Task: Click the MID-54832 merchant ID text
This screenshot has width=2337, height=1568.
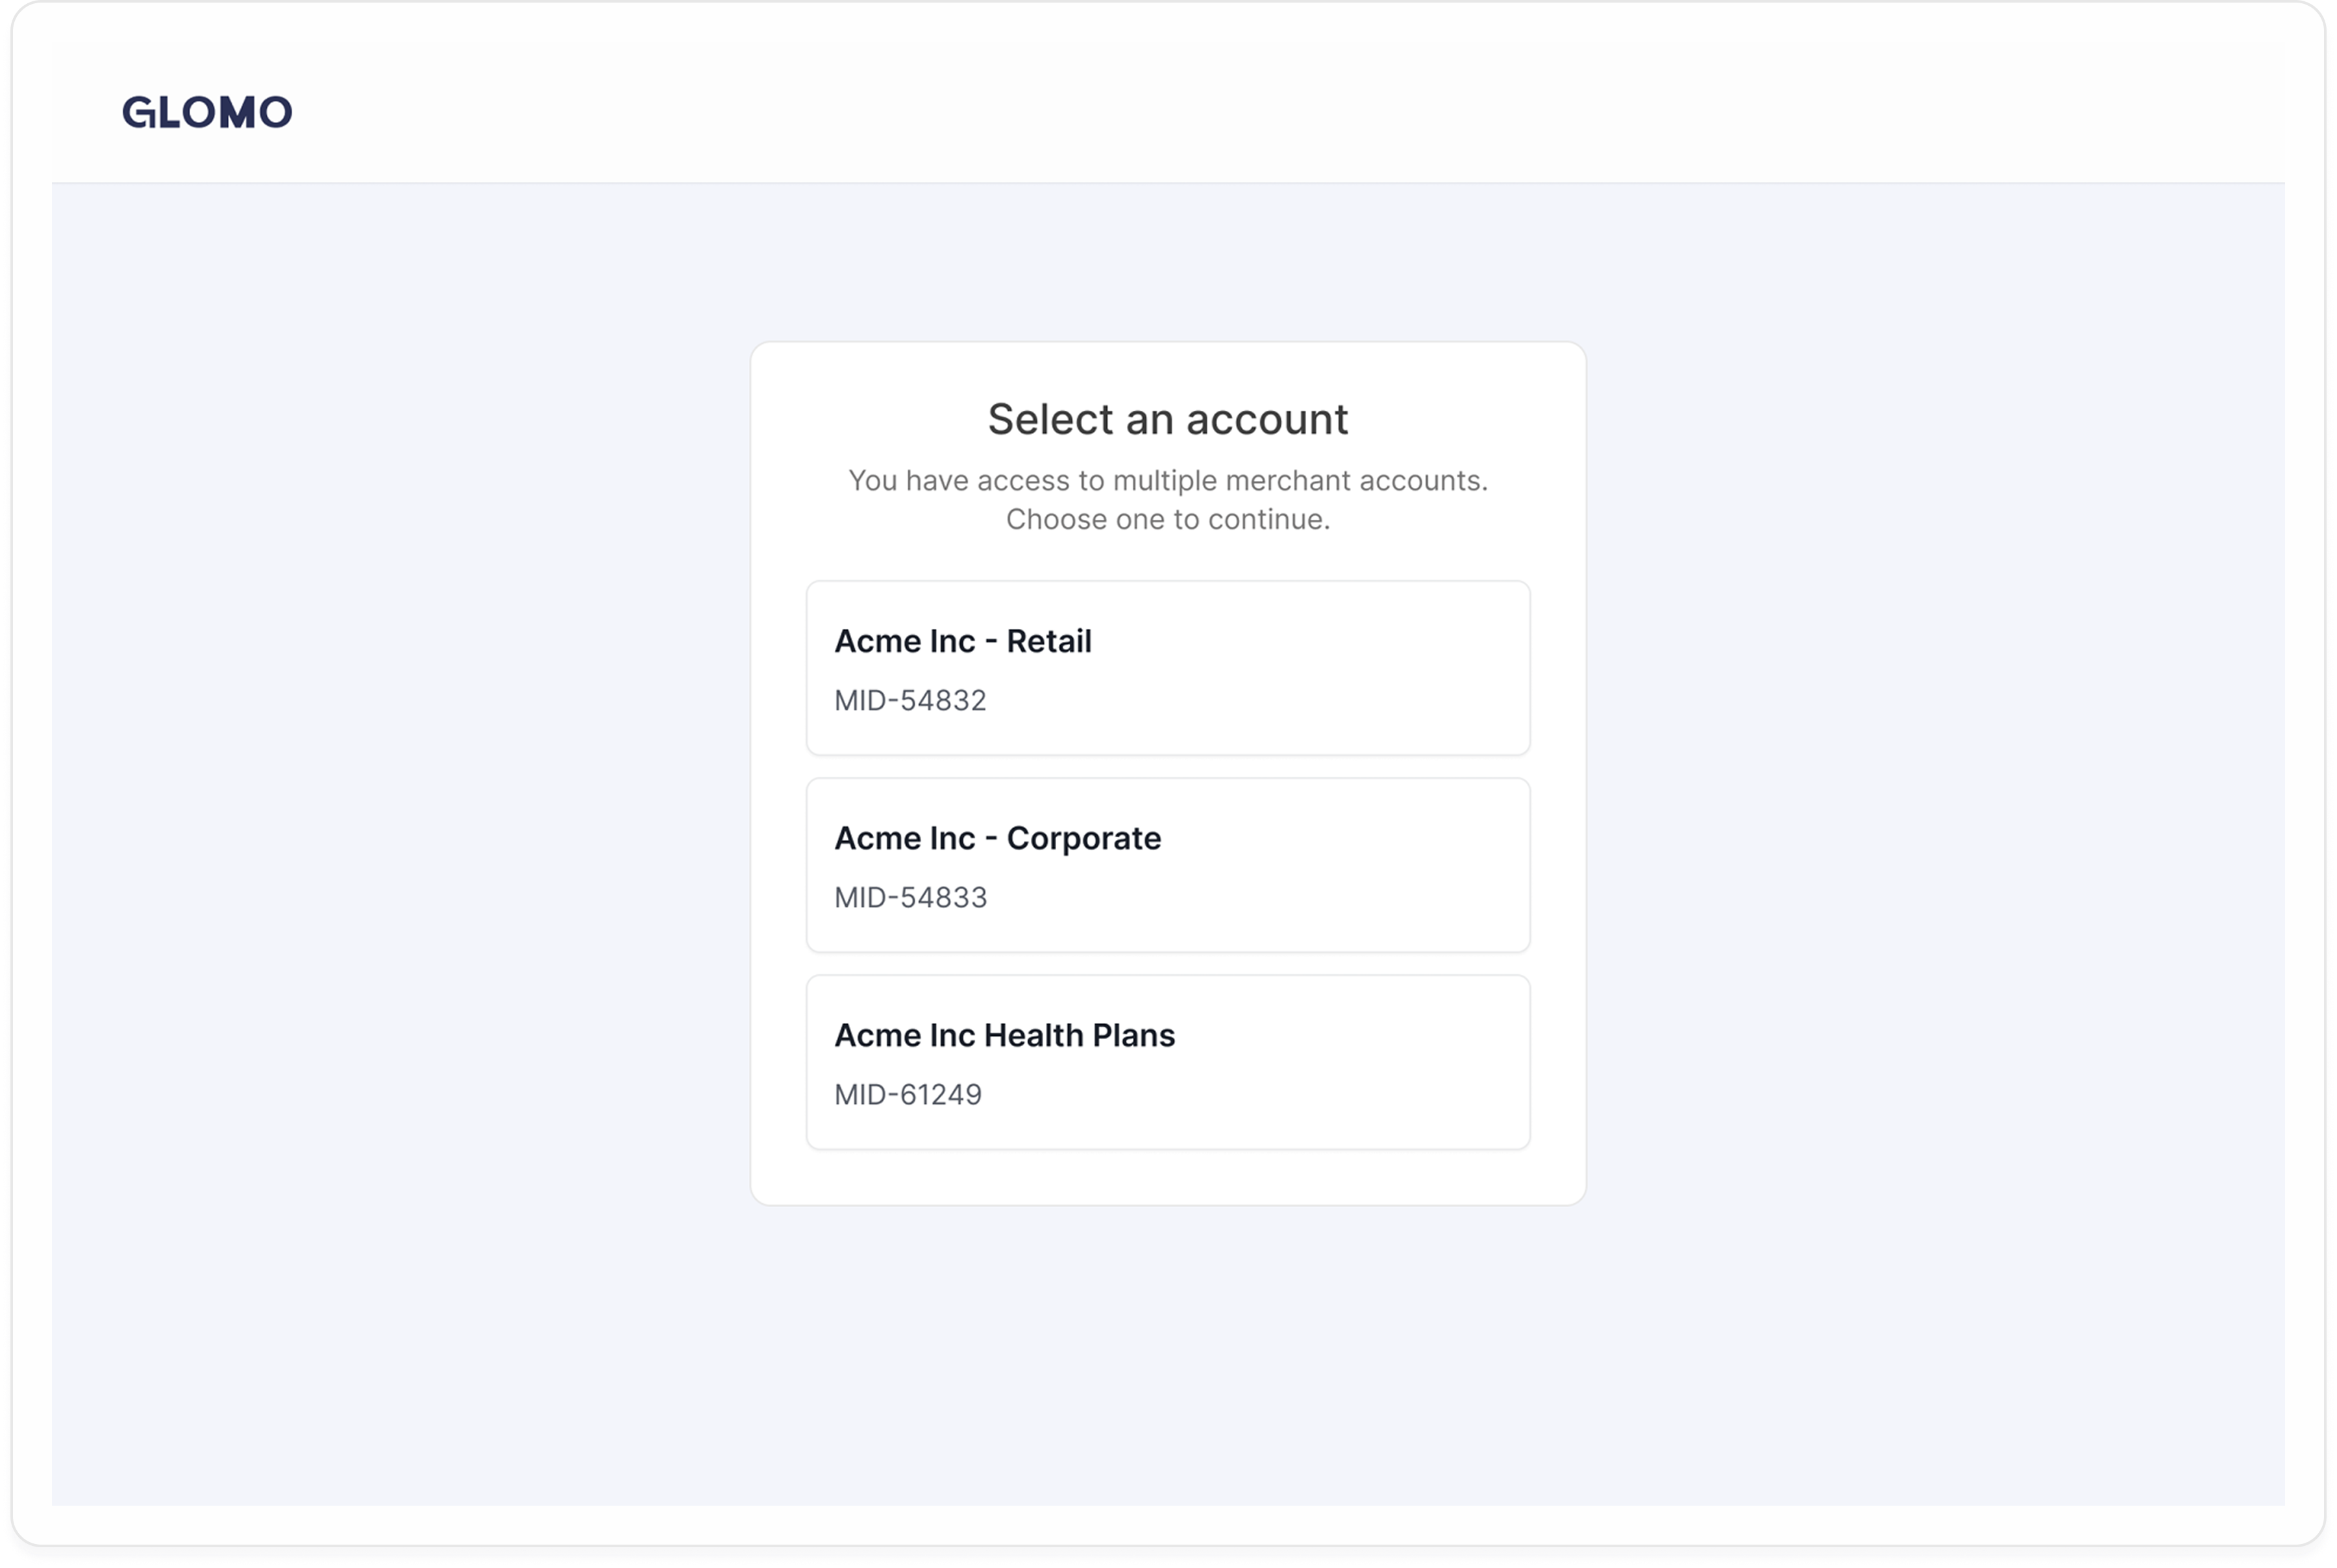Action: click(x=910, y=700)
